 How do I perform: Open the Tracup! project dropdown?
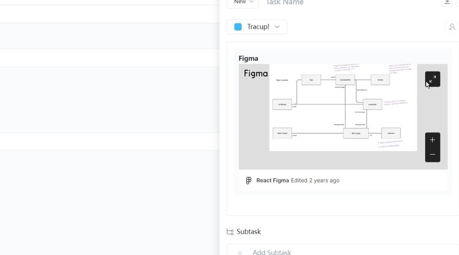click(257, 27)
